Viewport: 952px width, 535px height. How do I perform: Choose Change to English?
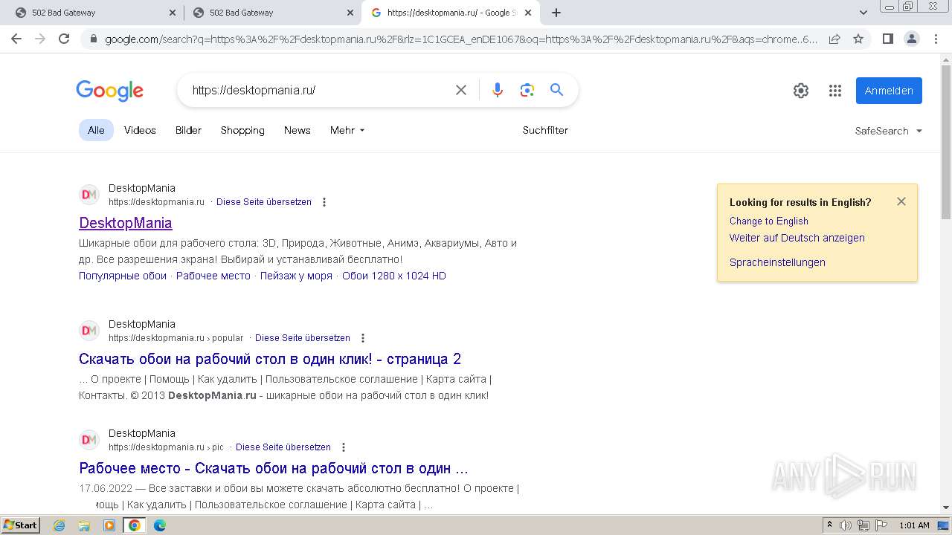(768, 221)
